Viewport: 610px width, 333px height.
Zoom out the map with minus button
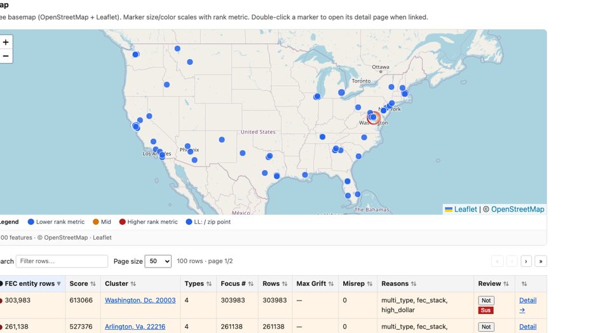6,56
